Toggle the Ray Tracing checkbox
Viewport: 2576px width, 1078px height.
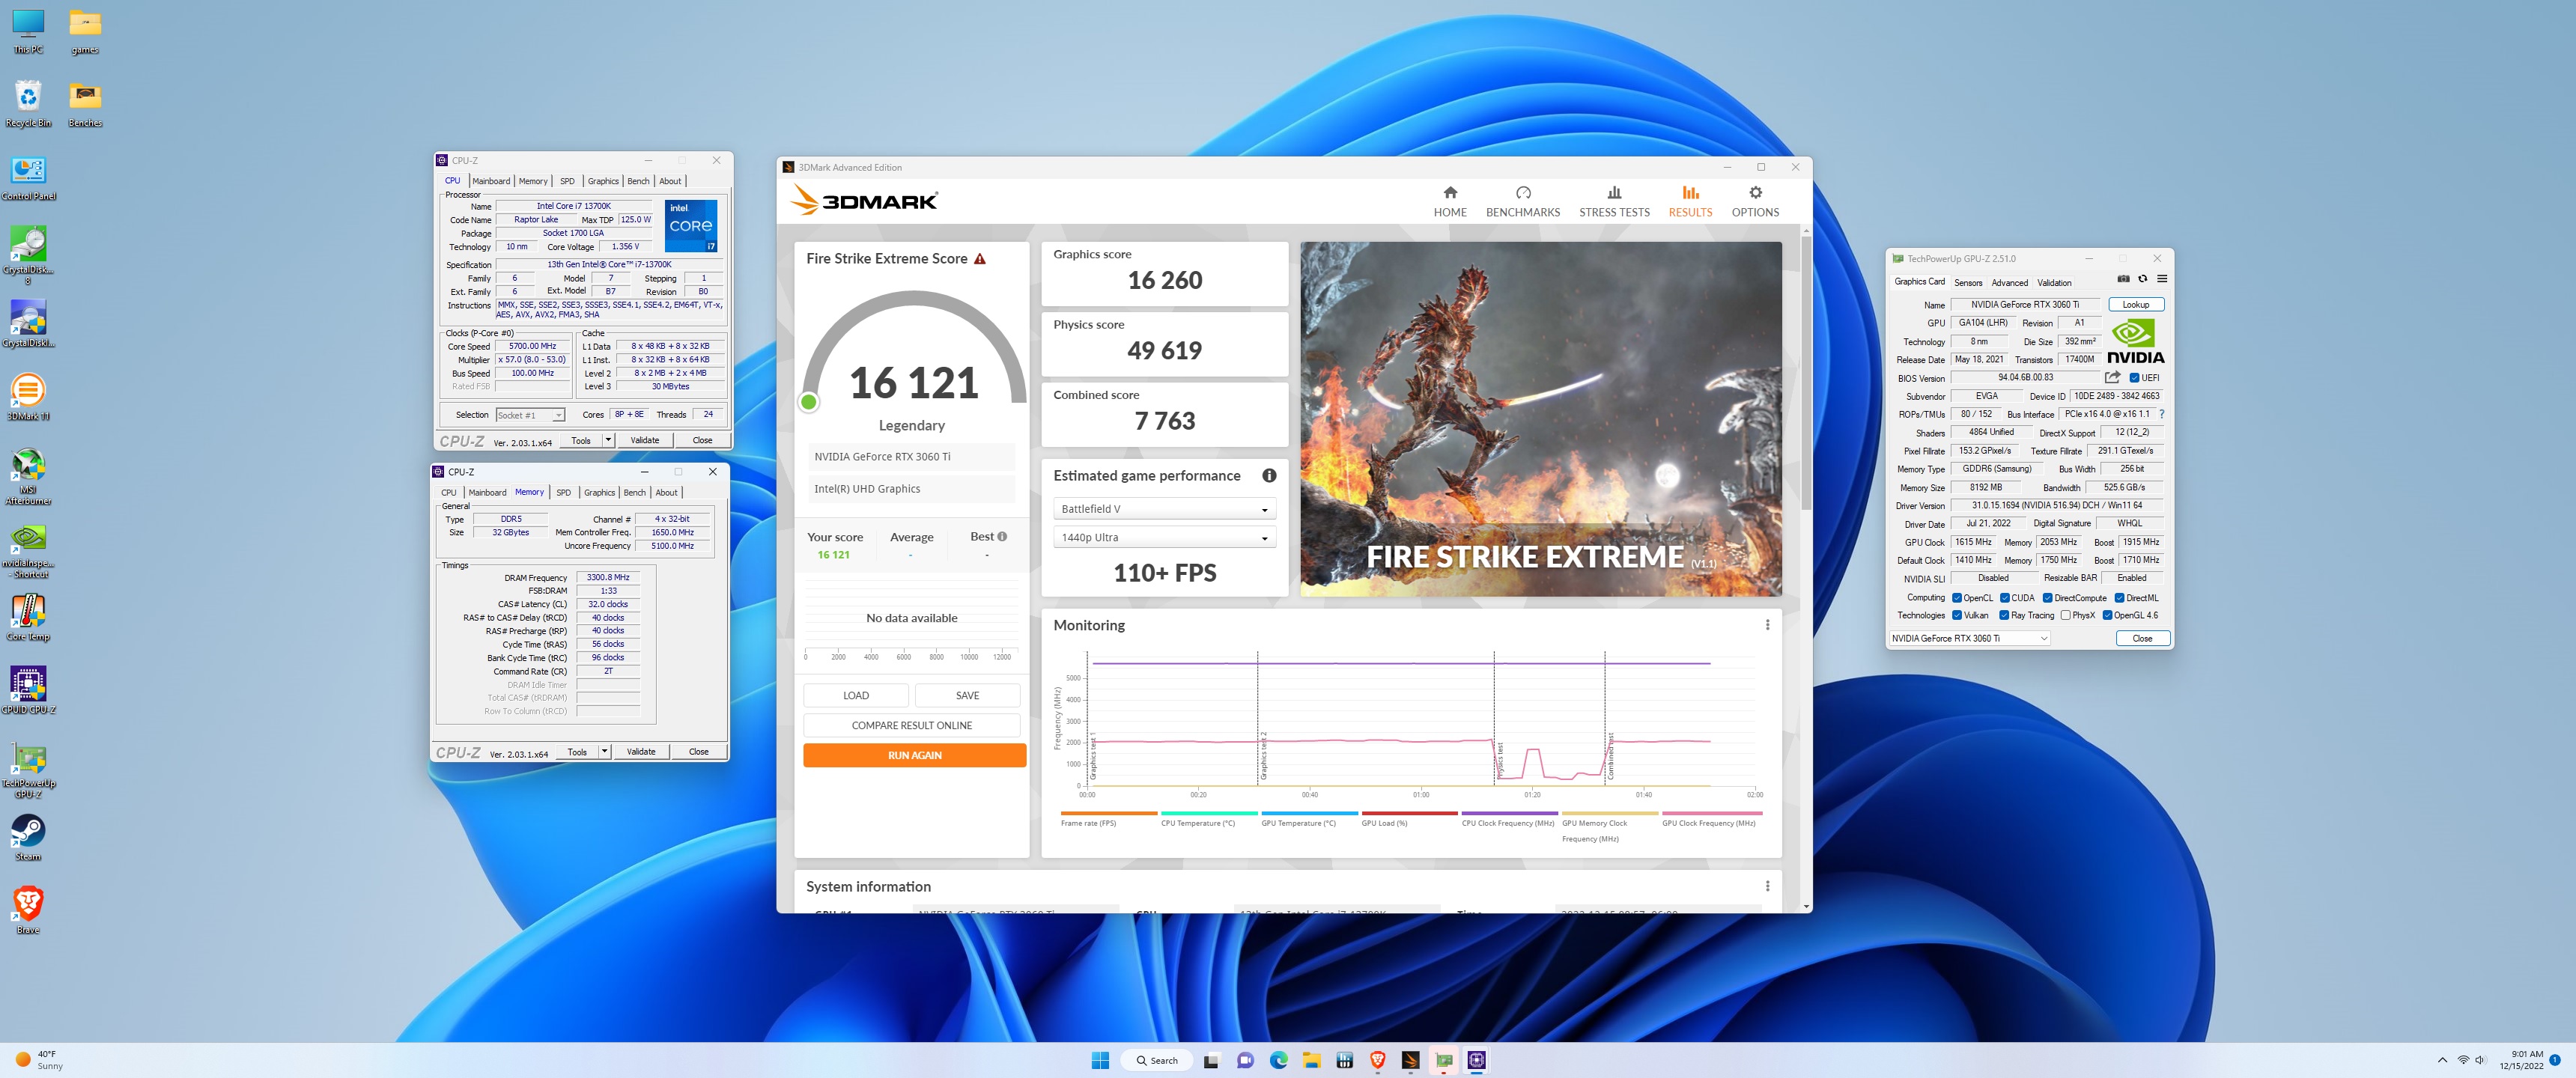pyautogui.click(x=2003, y=615)
